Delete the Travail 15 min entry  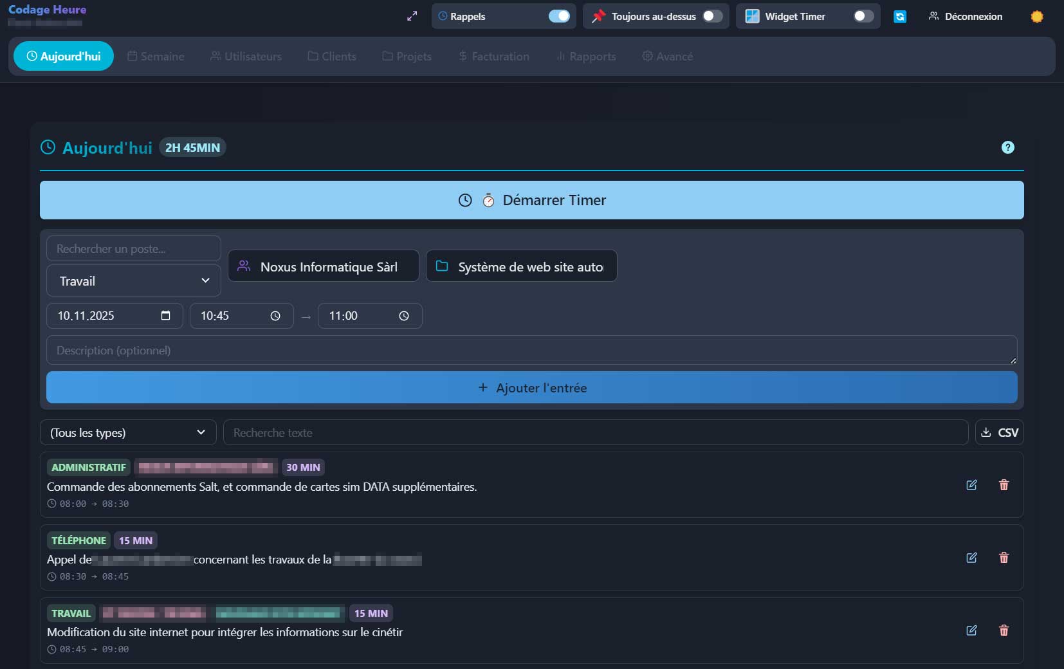(x=1004, y=630)
